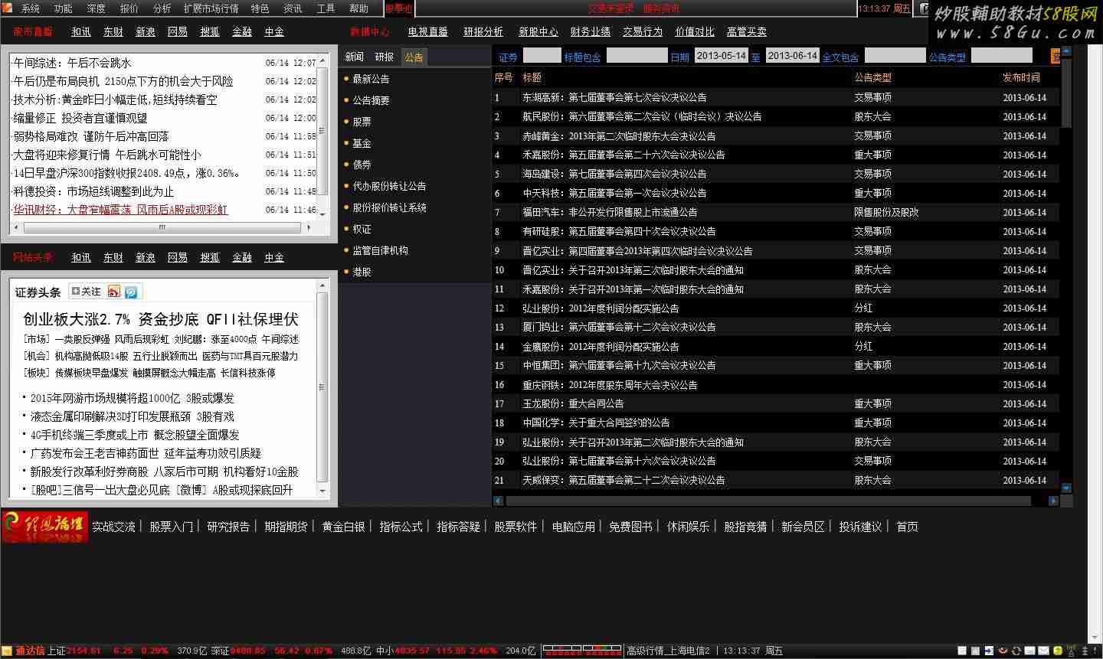Image resolution: width=1103 pixels, height=659 pixels.
Task: Click horizontal scrollbar thumb in 股市直播 news panel
Action: pyautogui.click(x=162, y=227)
